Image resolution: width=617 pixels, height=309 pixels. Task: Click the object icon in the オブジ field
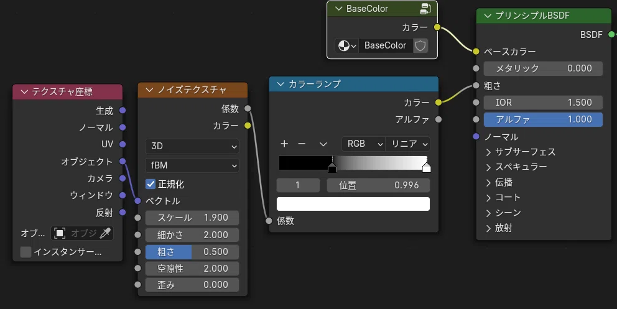pyautogui.click(x=60, y=233)
